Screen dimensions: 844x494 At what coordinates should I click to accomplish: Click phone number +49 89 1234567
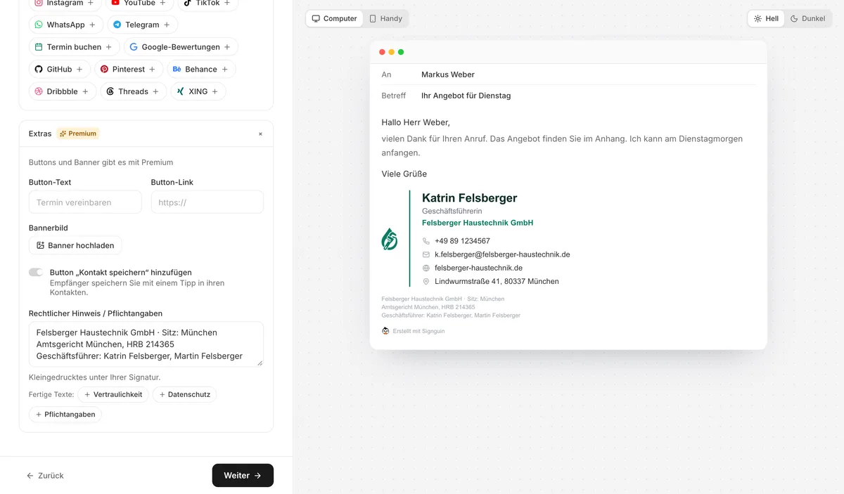point(462,241)
